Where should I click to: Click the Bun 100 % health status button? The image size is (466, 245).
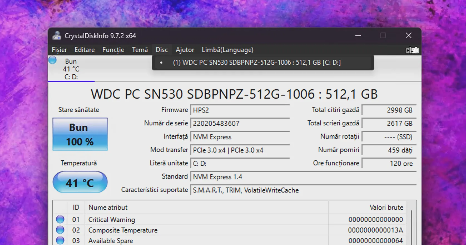pyautogui.click(x=80, y=134)
